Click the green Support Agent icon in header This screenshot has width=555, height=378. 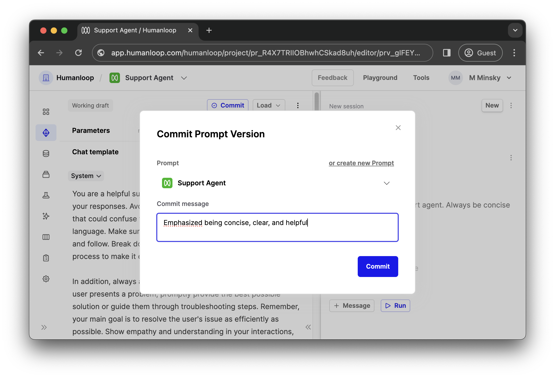click(115, 78)
